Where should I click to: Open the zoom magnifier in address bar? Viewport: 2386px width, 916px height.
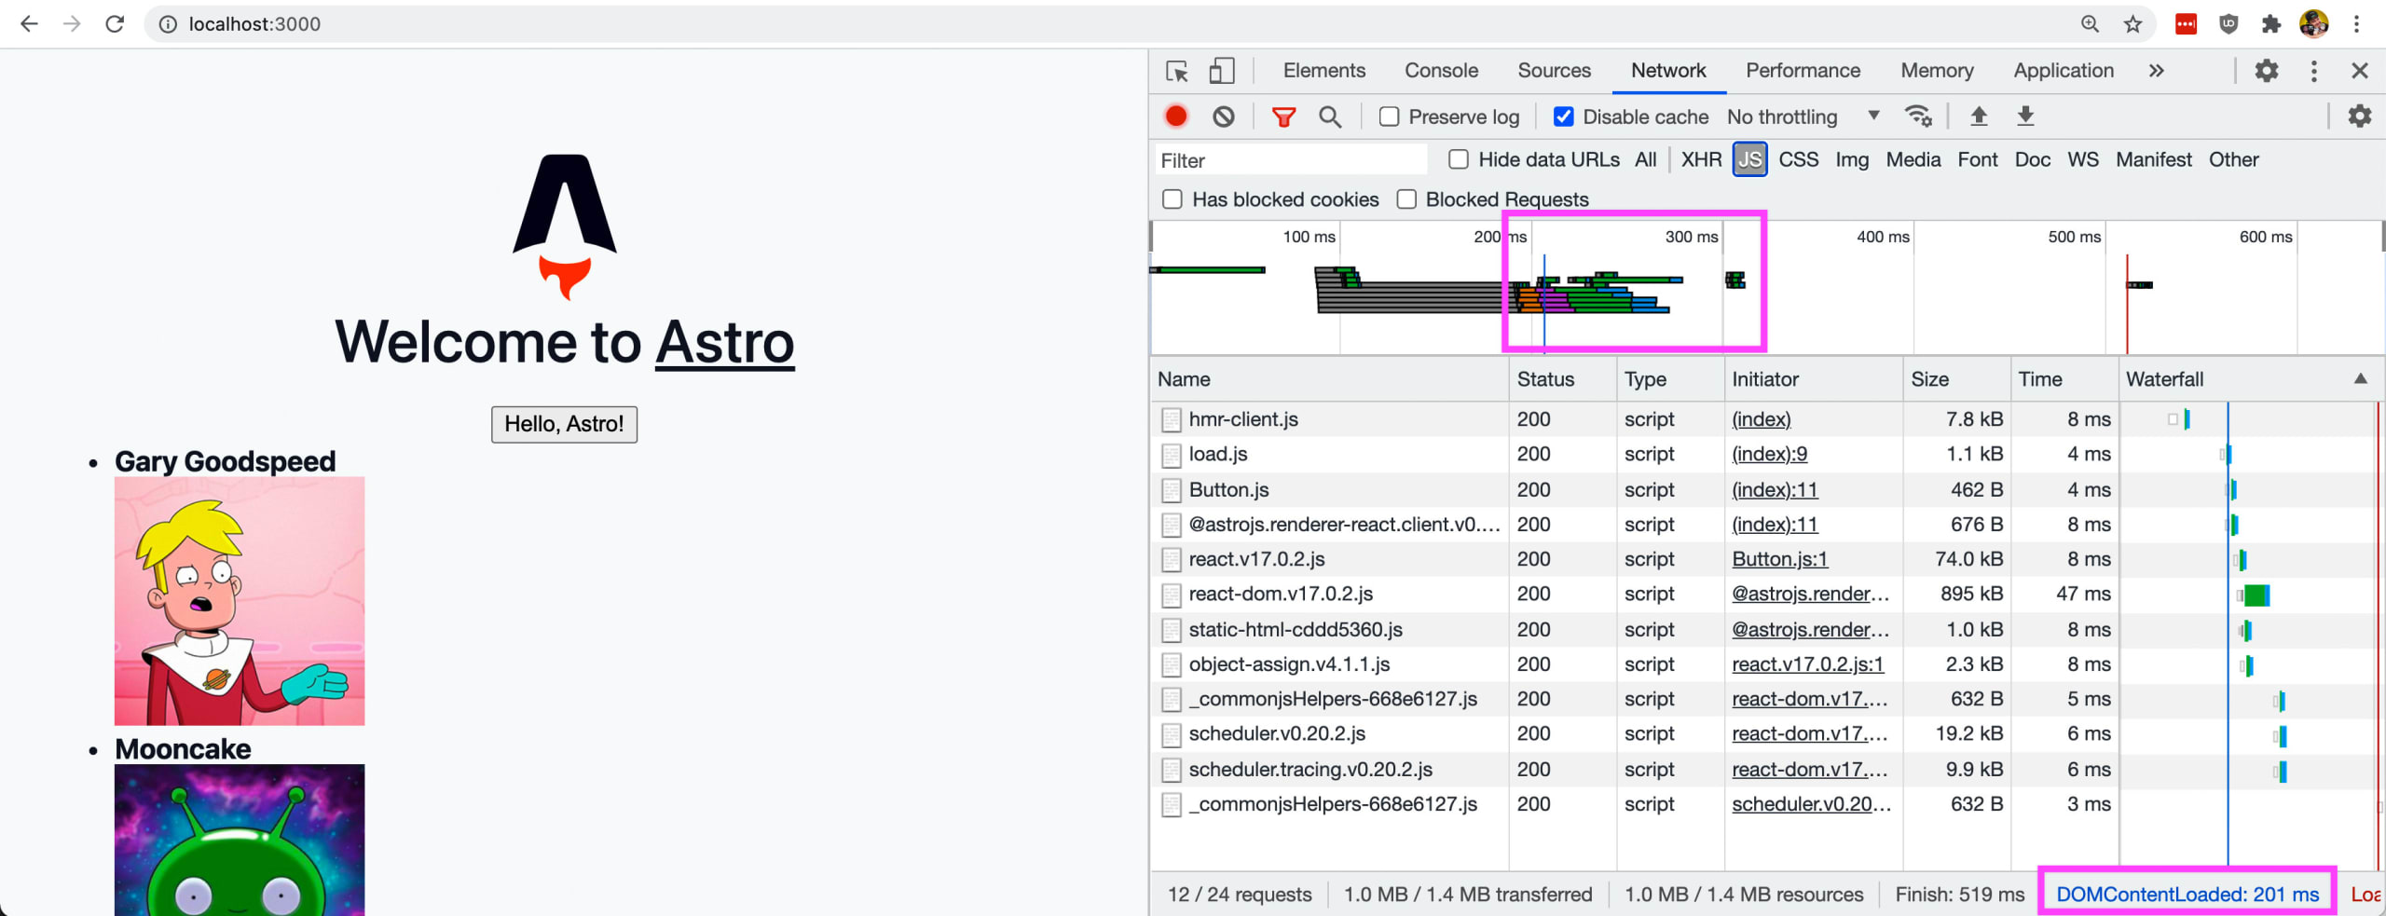2090,24
